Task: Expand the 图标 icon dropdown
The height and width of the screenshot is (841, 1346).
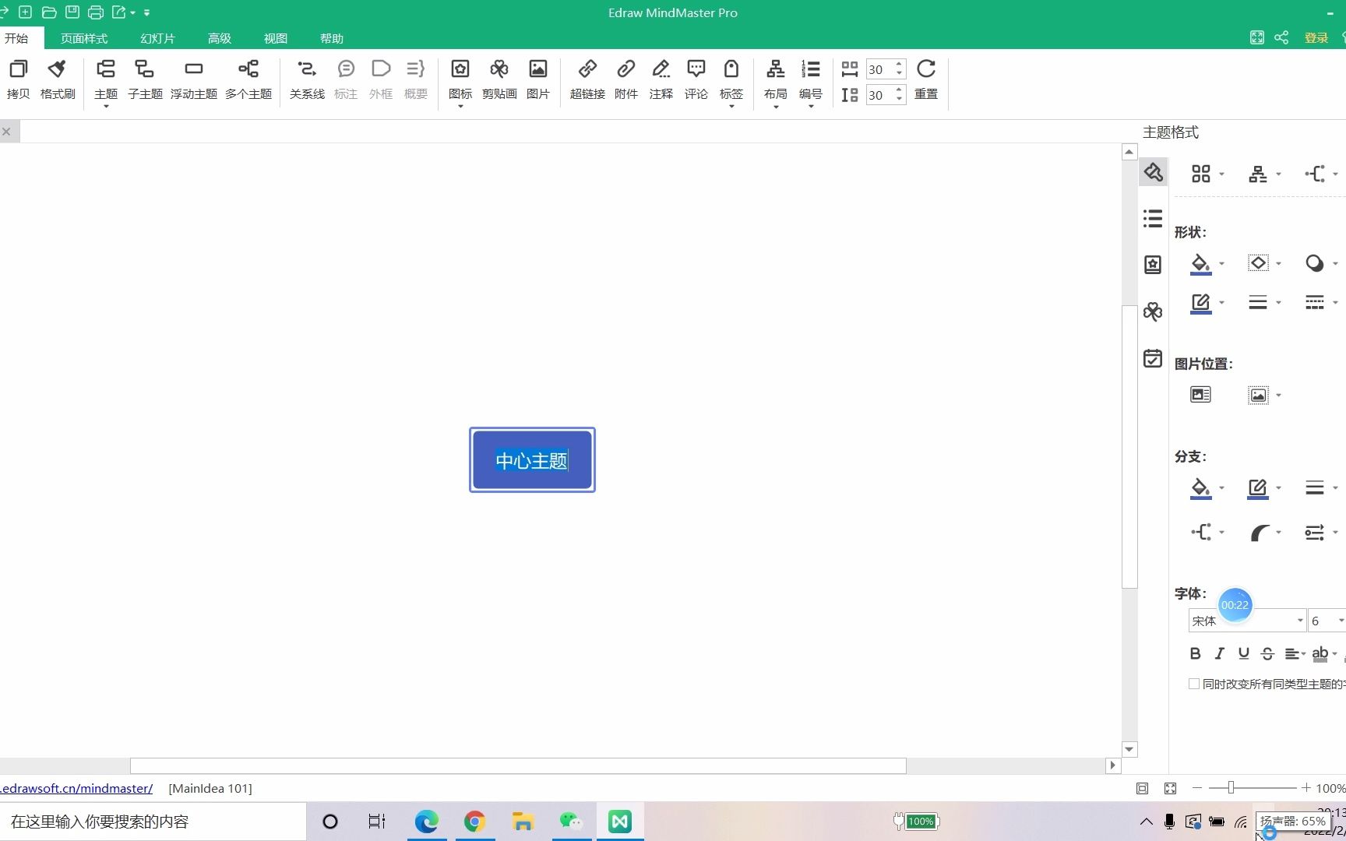Action: click(x=460, y=106)
